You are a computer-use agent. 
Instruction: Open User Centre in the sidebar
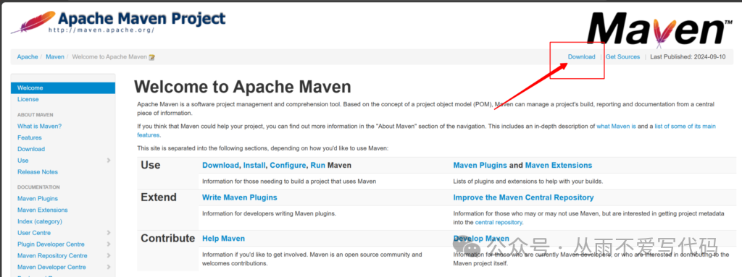tap(34, 233)
